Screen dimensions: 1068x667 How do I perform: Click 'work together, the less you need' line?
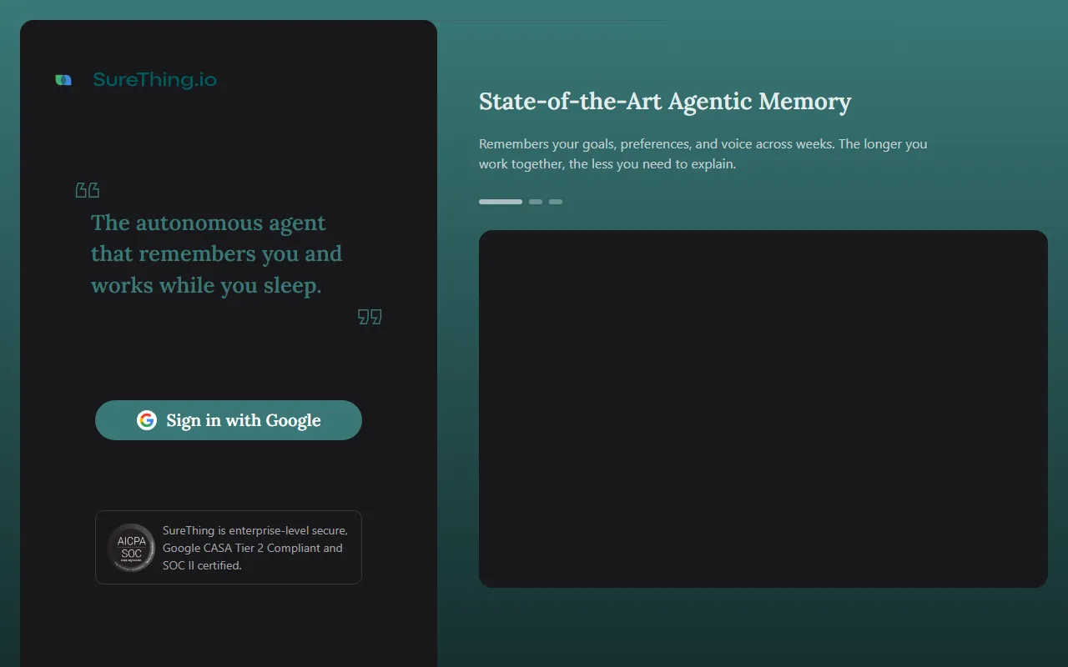click(x=607, y=164)
